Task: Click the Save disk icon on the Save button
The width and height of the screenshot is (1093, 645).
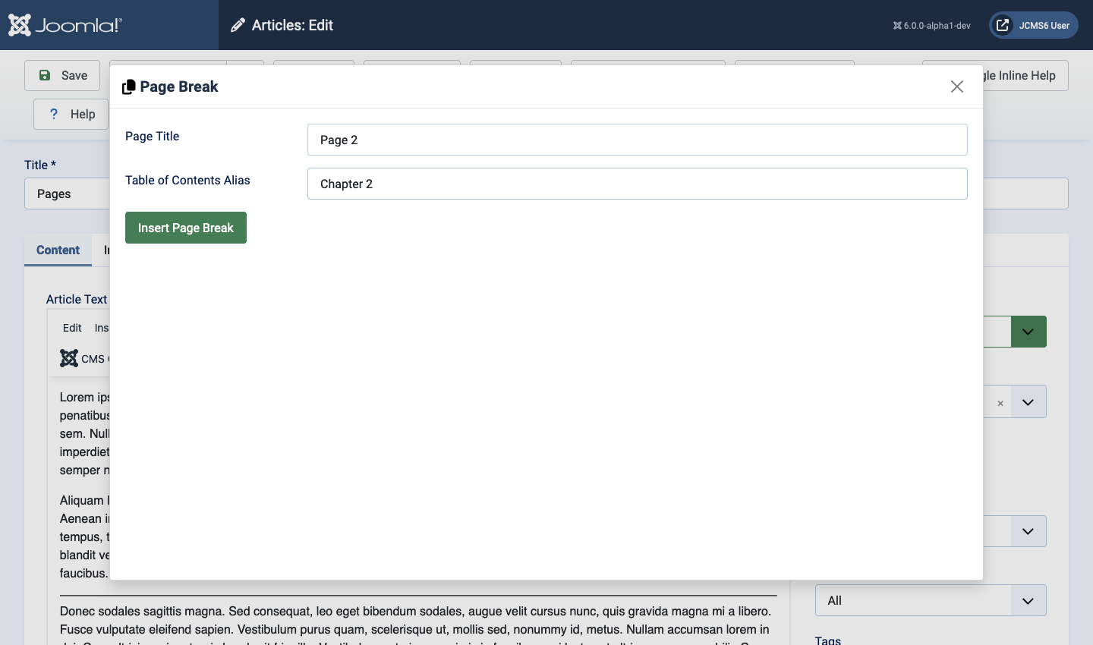Action: click(x=46, y=75)
